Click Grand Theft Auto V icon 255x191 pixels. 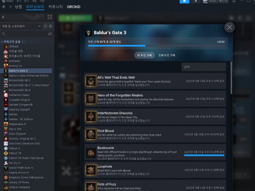click(6, 168)
